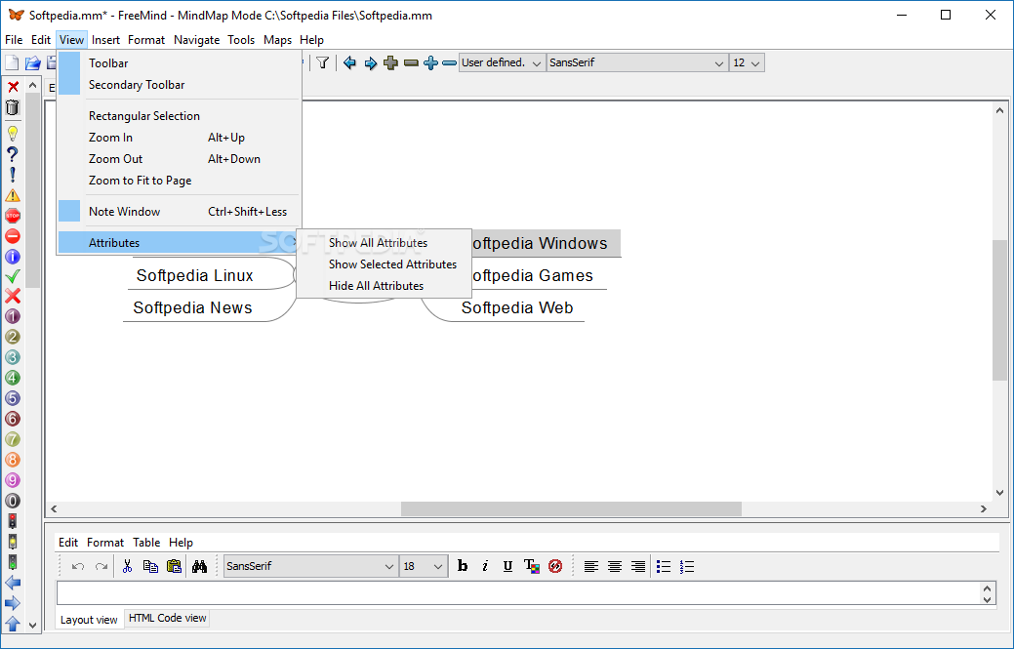Click the olive minus collapse-nodes icon
Image resolution: width=1014 pixels, height=649 pixels.
tap(411, 62)
